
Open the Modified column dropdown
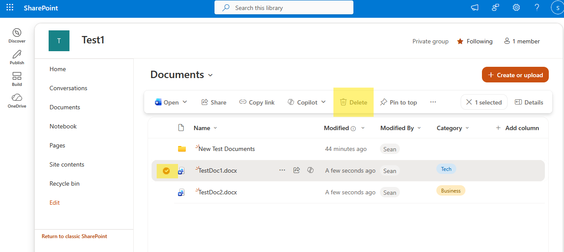pyautogui.click(x=363, y=128)
